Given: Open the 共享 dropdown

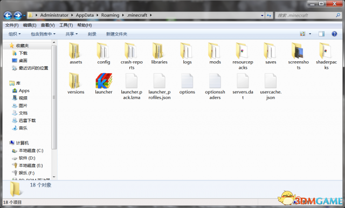Looking at the screenshot, I should pyautogui.click(x=72, y=34).
